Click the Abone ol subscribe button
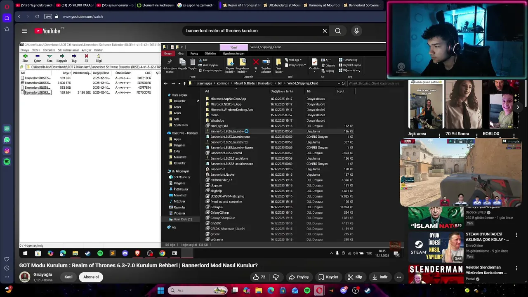 [x=91, y=277]
